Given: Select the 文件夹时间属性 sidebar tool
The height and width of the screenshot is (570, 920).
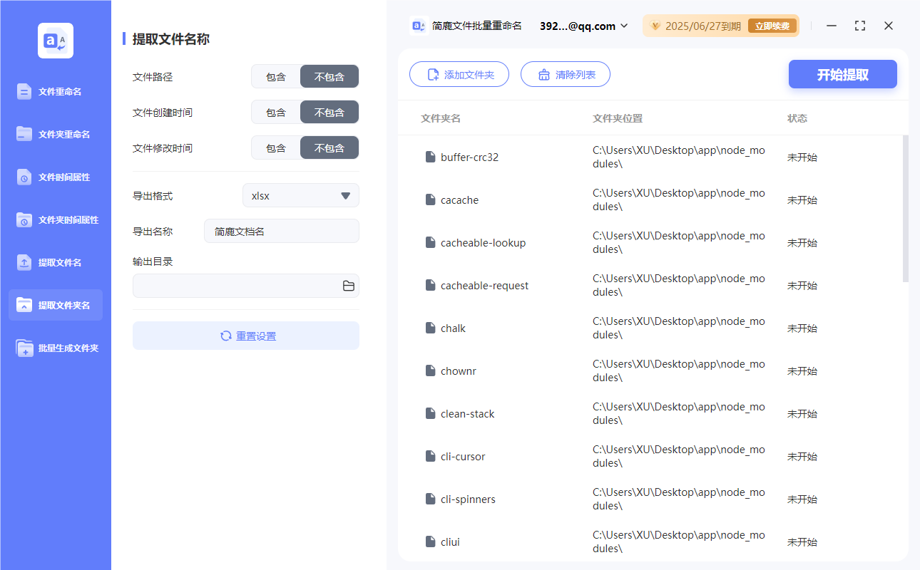Looking at the screenshot, I should coord(55,219).
